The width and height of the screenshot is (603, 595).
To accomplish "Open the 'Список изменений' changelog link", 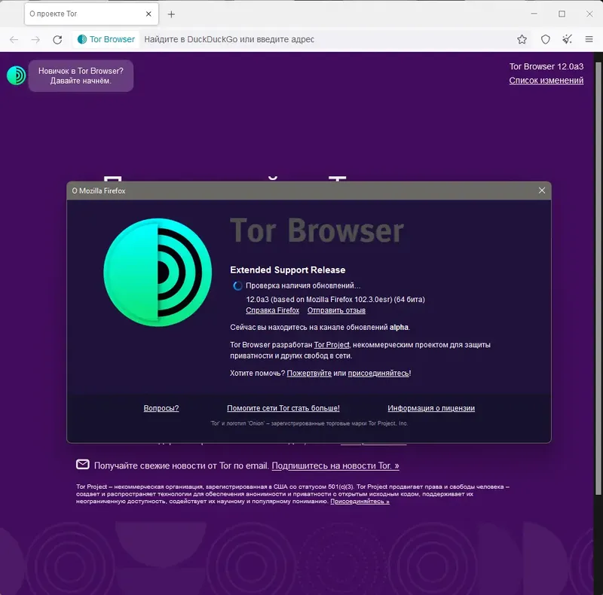I will click(x=546, y=81).
